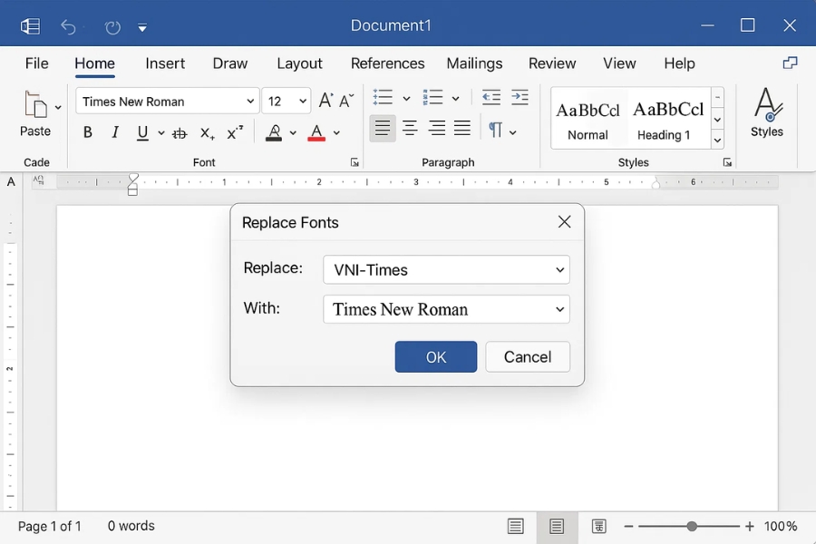816x544 pixels.
Task: Apply subscript formatting
Action: tap(207, 133)
